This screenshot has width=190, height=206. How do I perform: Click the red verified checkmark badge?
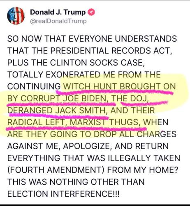coord(91,12)
